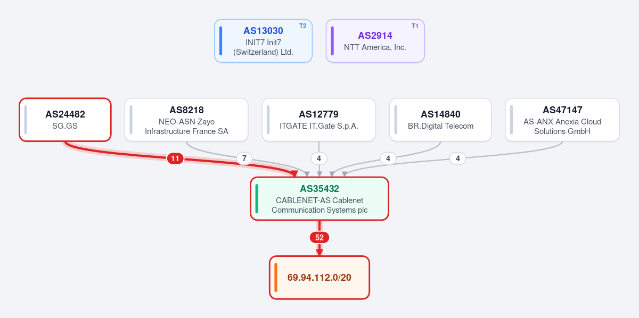Select the AS47147 Anexia Cloud node
Viewport: 639px width, 318px height.
click(x=562, y=120)
